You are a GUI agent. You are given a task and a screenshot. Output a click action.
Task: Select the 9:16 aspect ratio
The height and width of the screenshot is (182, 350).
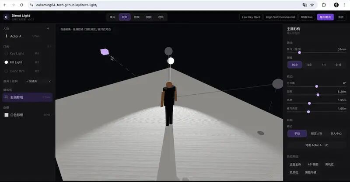(338, 65)
